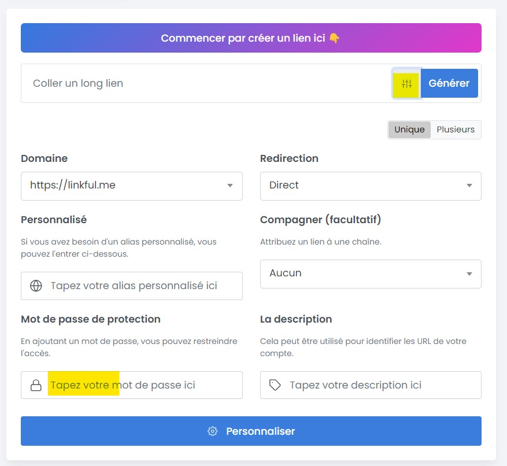Open the Compagner dropdown showing Aucun

(469, 273)
